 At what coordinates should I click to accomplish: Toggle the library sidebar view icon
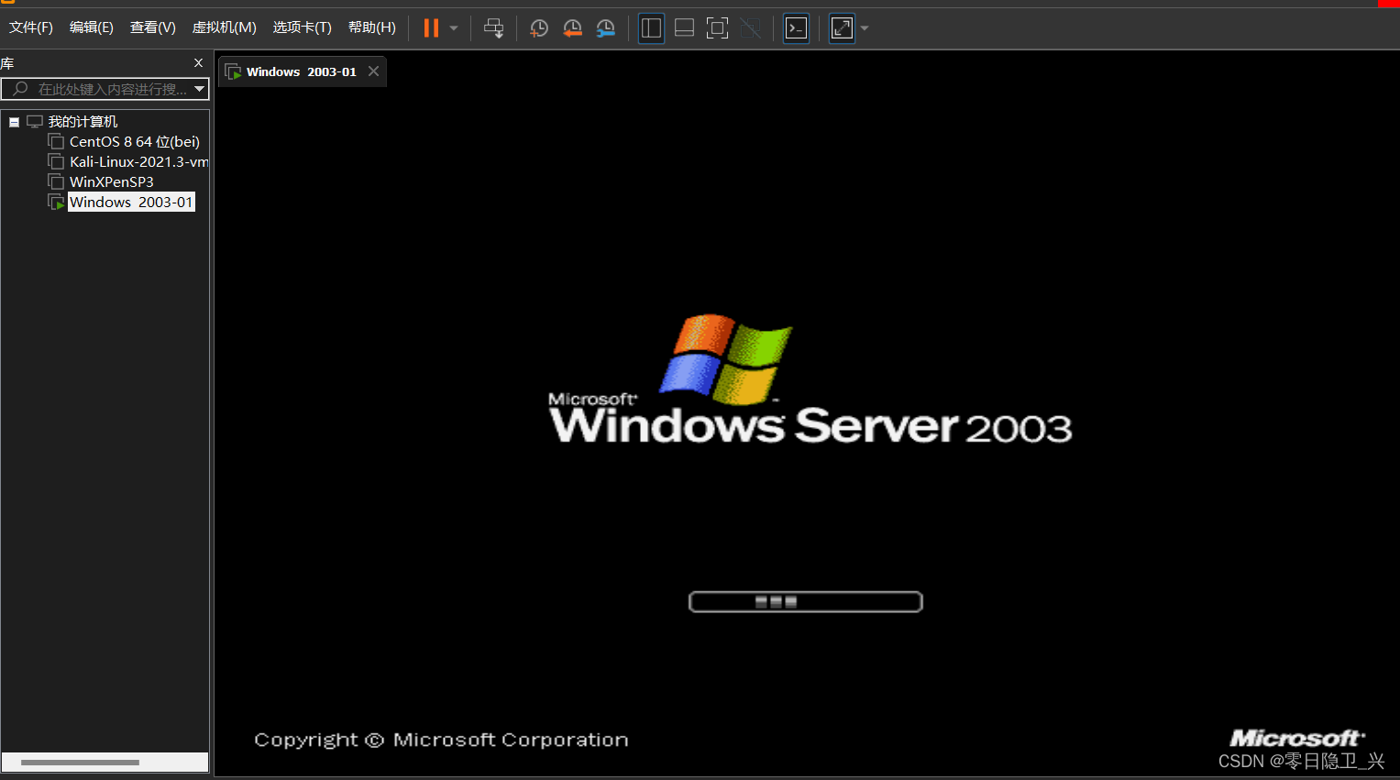click(x=651, y=28)
